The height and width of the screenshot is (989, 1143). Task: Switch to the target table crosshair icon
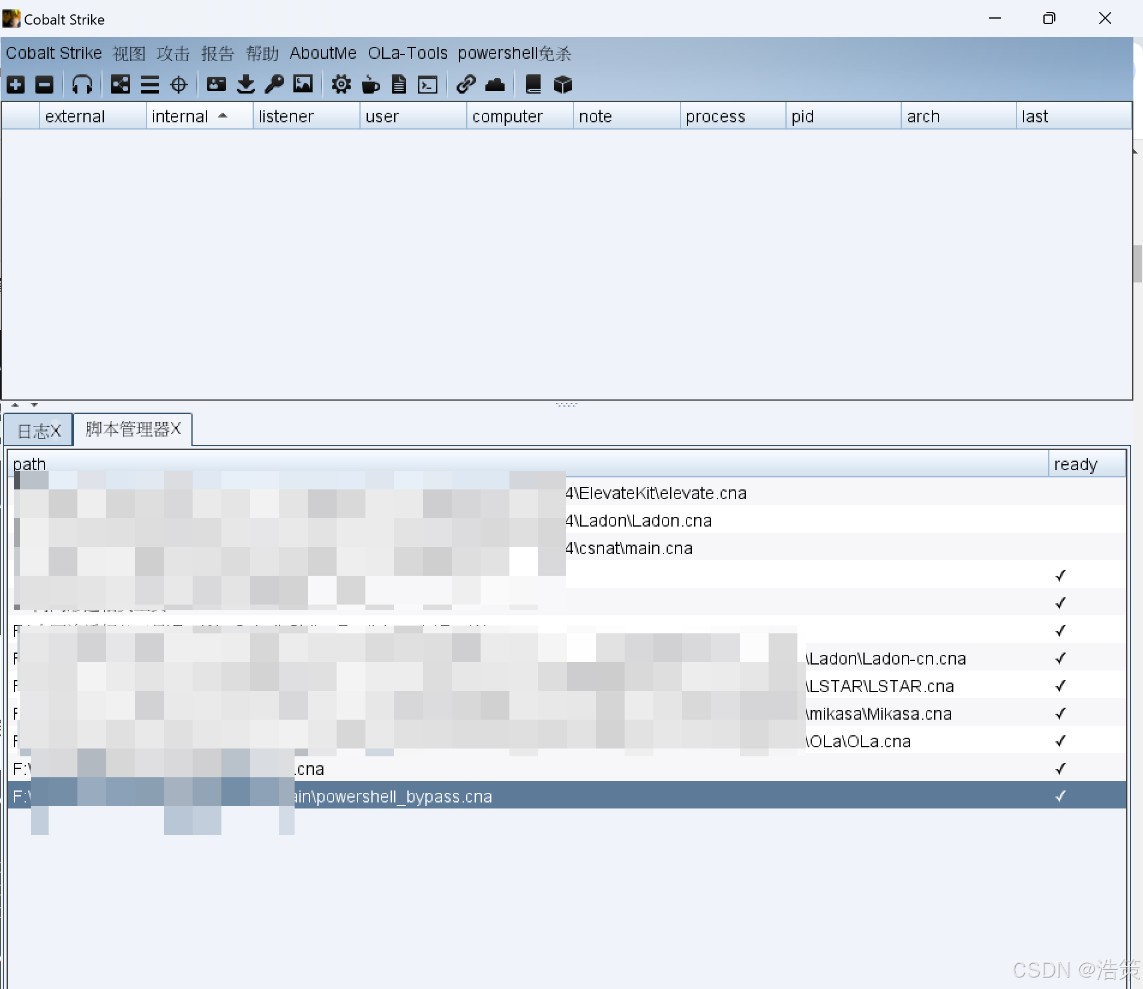pos(179,85)
